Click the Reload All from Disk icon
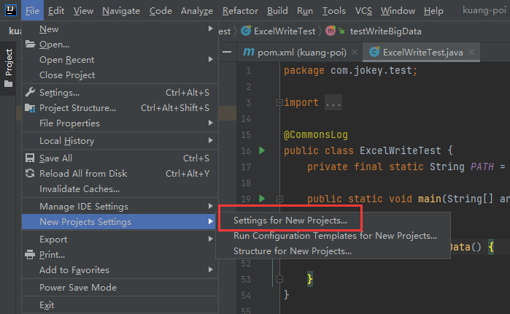 [x=30, y=174]
